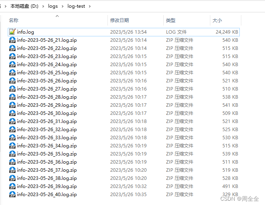The image size is (265, 205).
Task: Click the 530 KB size cell
Action: (x=230, y=138)
